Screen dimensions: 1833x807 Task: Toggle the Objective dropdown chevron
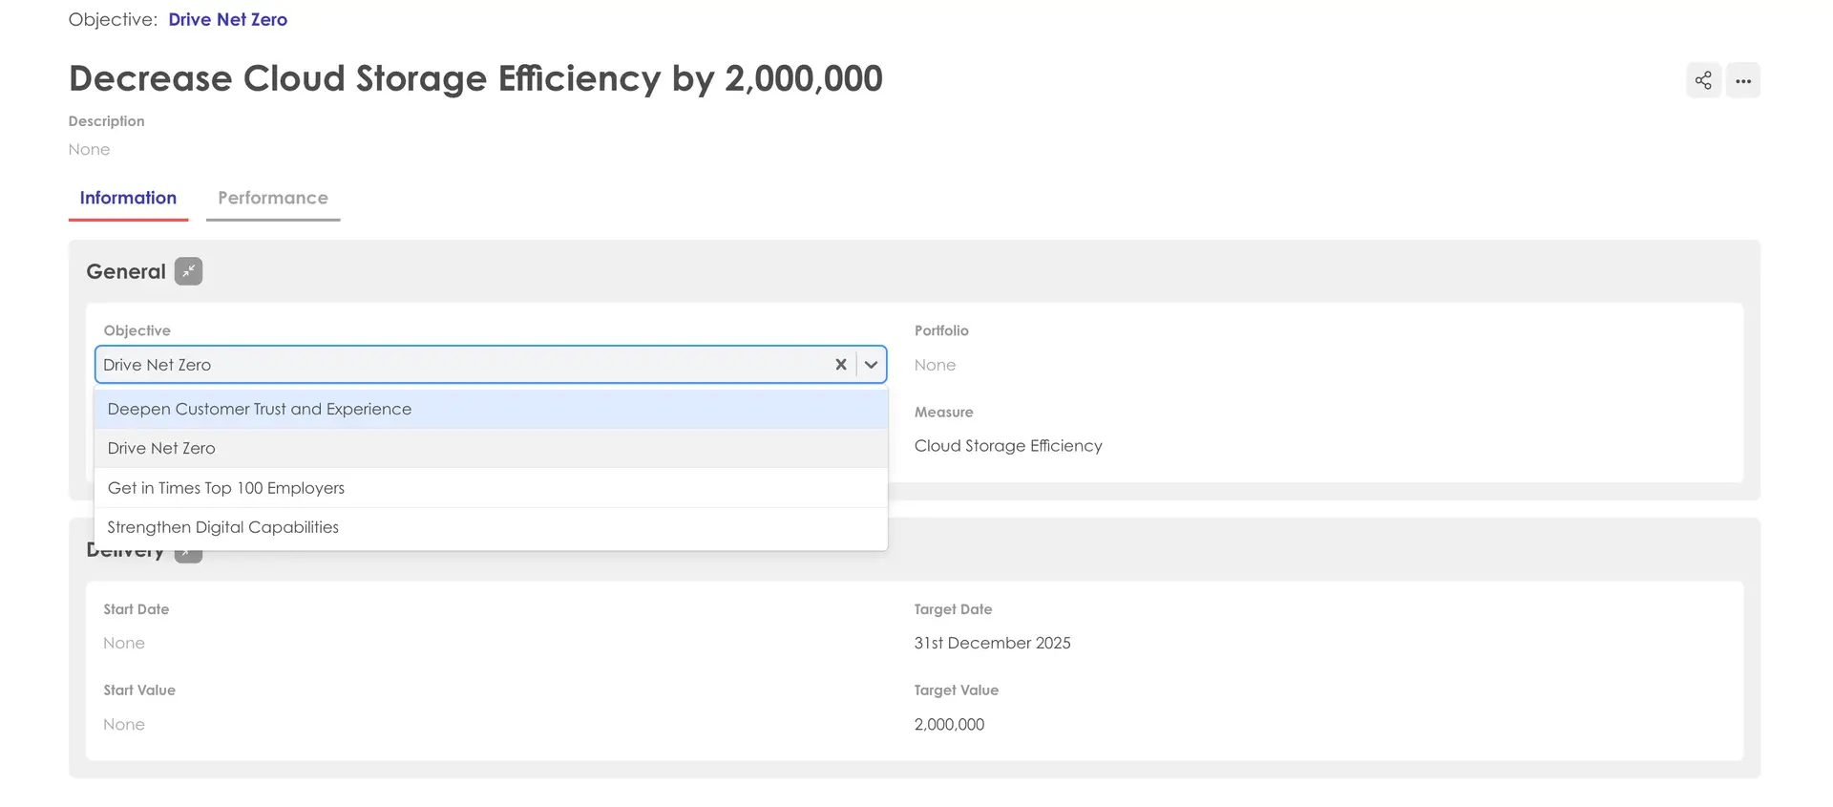(x=871, y=364)
